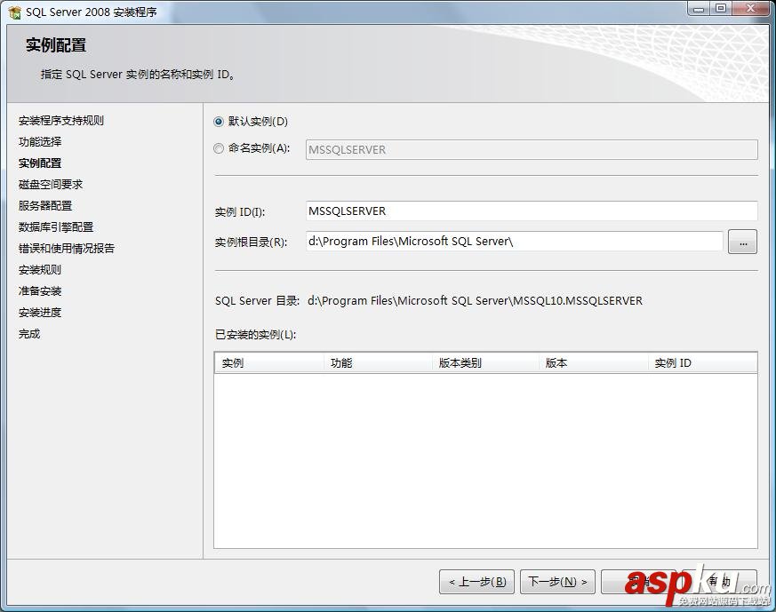Select 安装进度 step in sidebar
Image resolution: width=776 pixels, height=612 pixels.
point(40,313)
